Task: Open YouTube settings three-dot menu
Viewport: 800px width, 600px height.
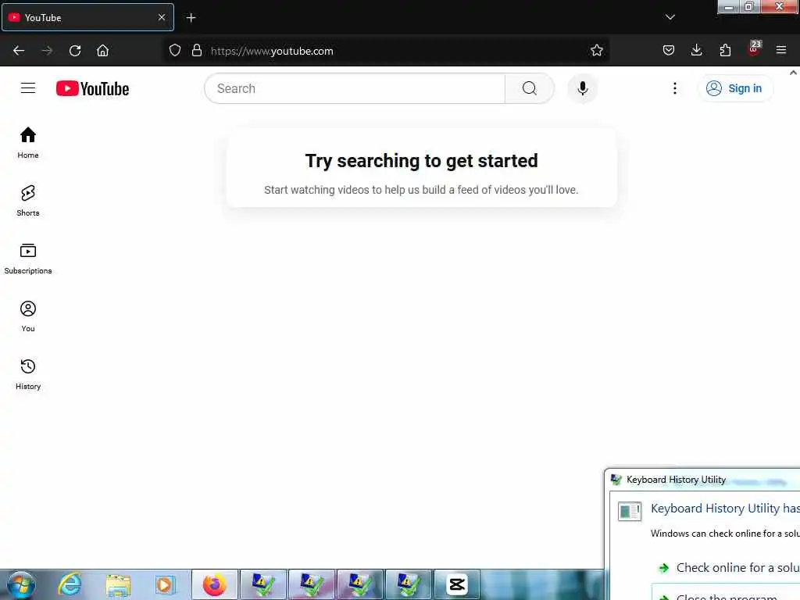Action: tap(674, 88)
